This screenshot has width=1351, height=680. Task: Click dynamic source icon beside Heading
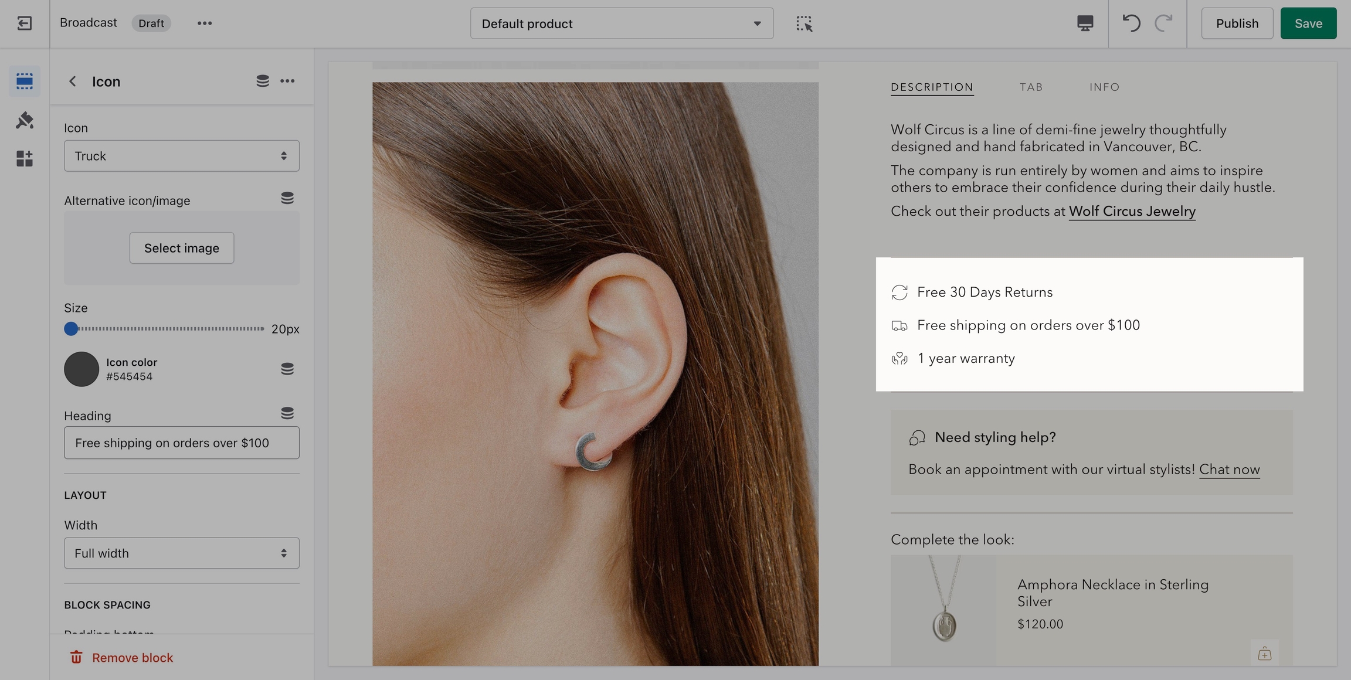point(287,413)
